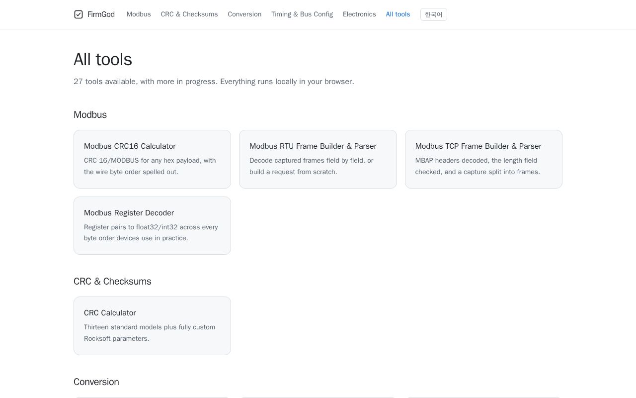
Task: Click the All tools page heading
Action: [103, 60]
